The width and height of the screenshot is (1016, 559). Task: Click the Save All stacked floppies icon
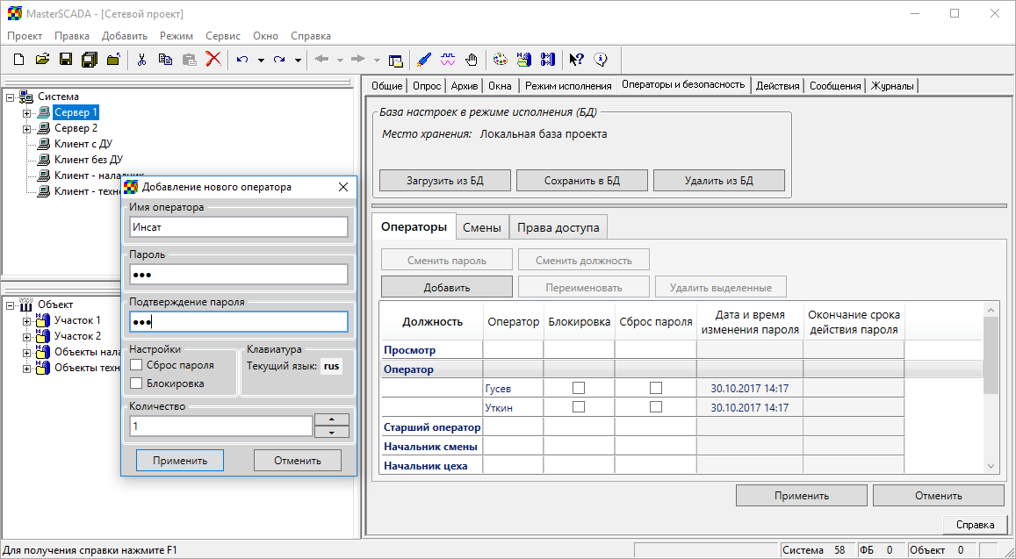click(x=90, y=60)
